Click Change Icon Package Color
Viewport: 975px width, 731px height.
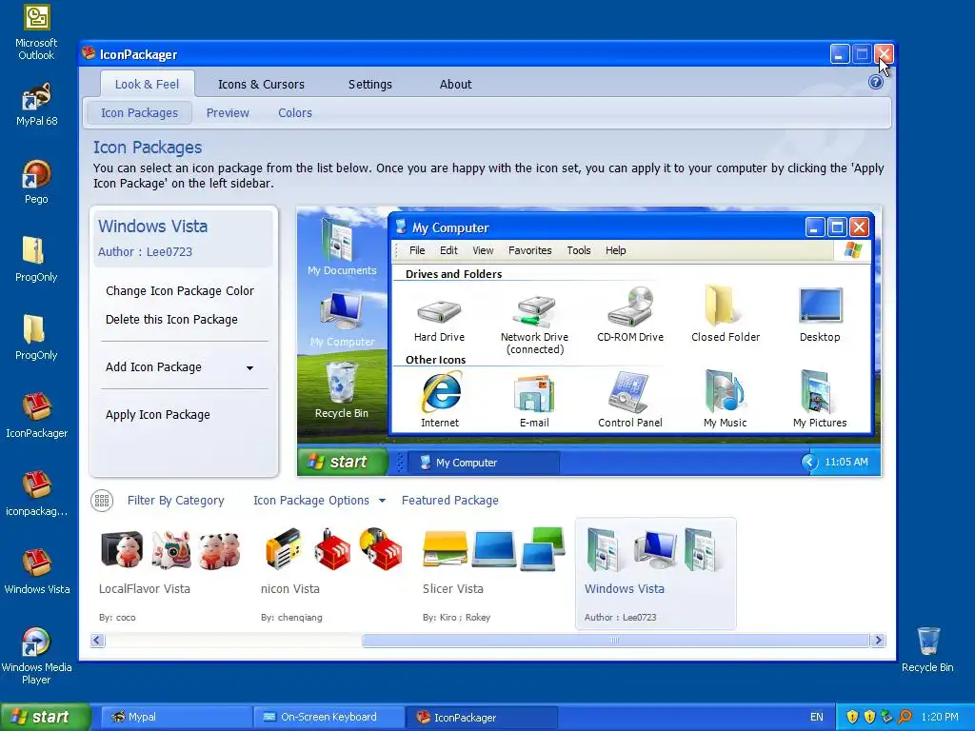point(180,291)
